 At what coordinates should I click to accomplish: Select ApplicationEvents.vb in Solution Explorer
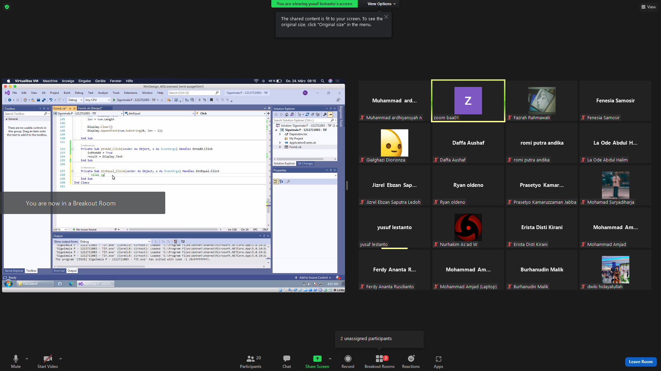[302, 143]
